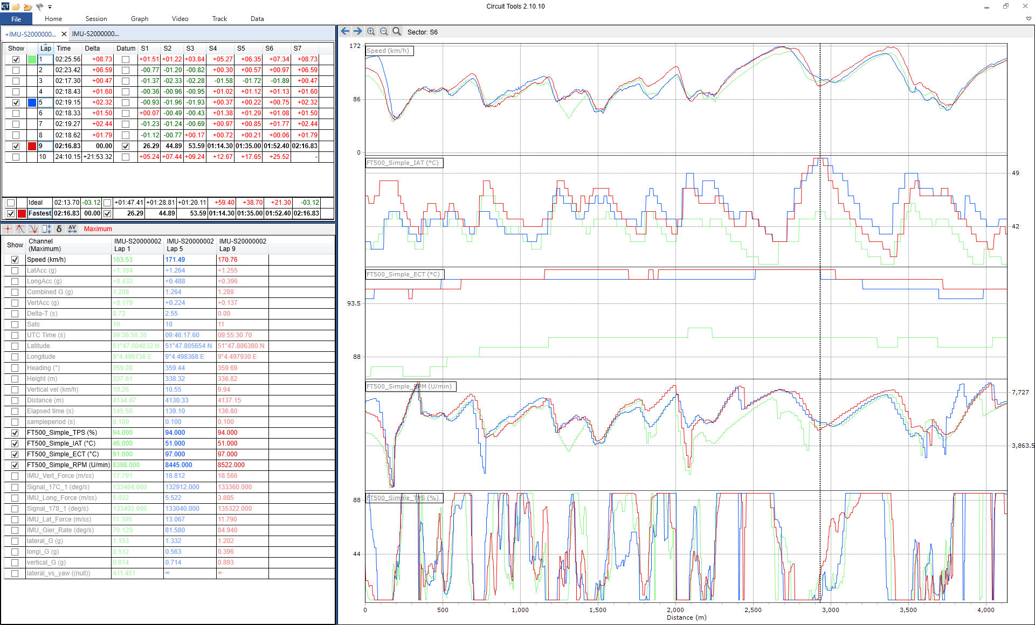The width and height of the screenshot is (1035, 625).
Task: Click the previous sector left arrow
Action: tap(345, 31)
